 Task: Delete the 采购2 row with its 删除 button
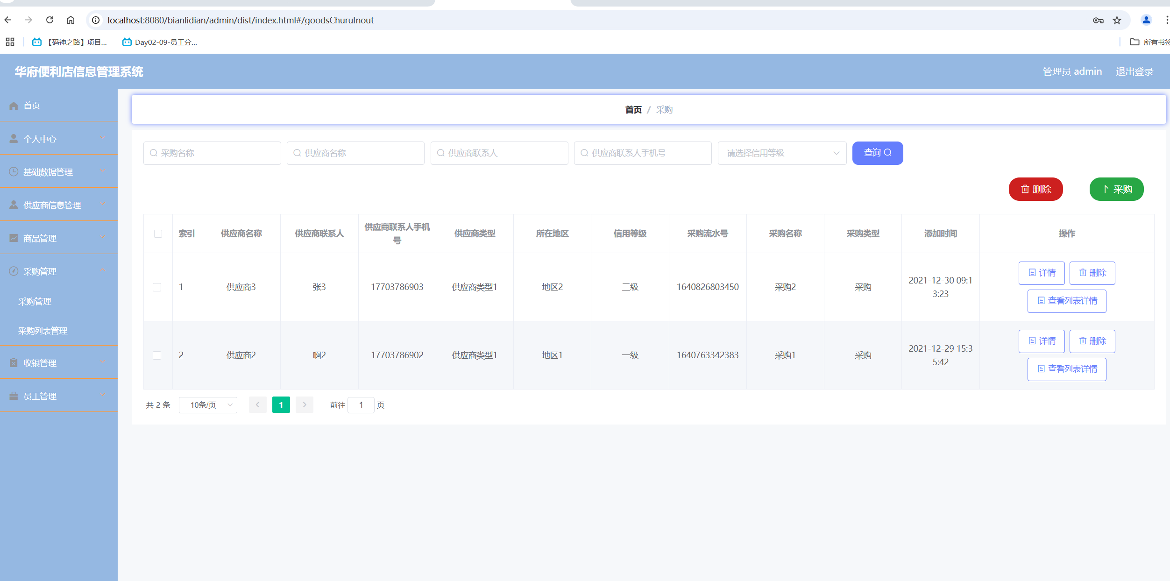(x=1092, y=273)
